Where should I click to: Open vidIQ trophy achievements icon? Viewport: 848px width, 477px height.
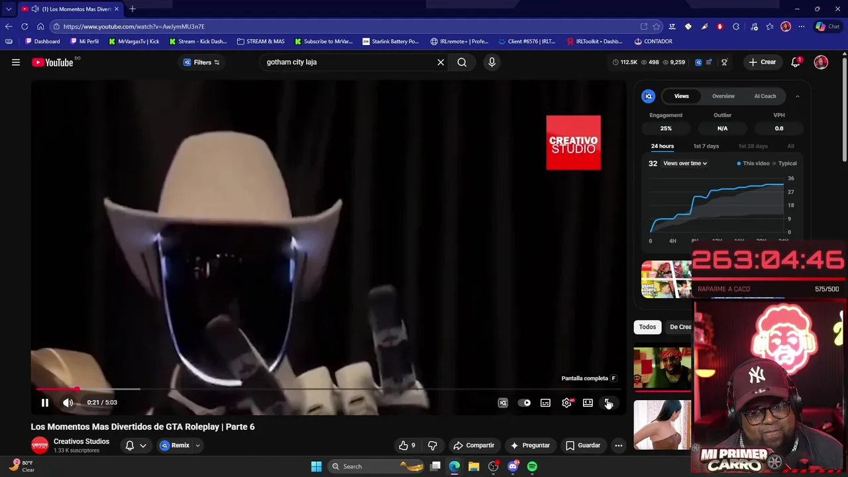coord(724,62)
